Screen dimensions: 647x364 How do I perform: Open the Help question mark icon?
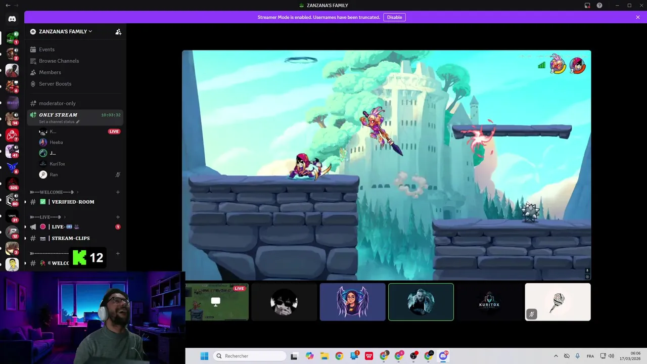599,6
